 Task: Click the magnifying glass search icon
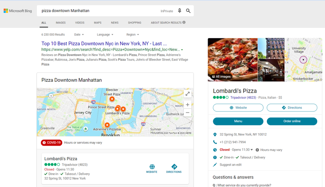pyautogui.click(x=188, y=11)
